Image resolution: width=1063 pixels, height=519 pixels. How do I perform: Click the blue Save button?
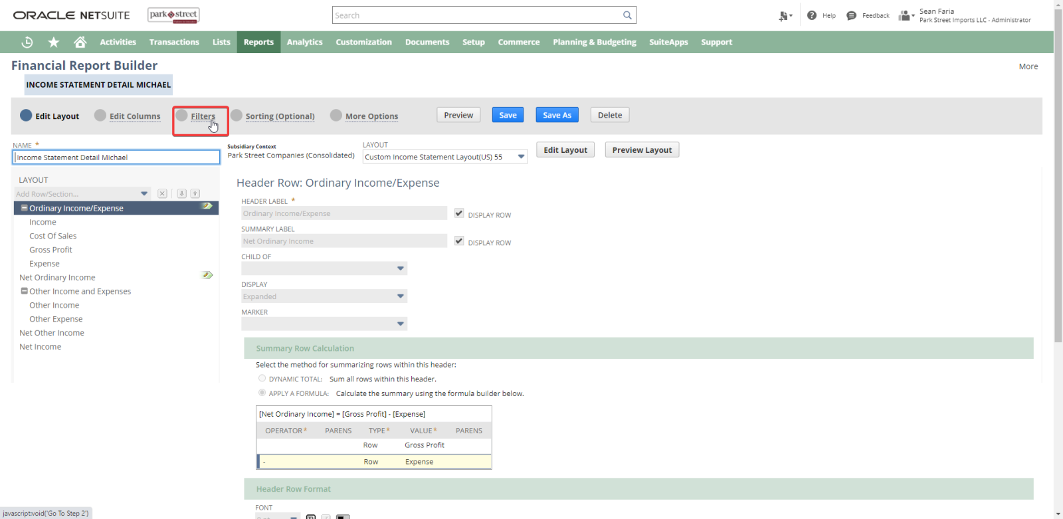coord(508,115)
